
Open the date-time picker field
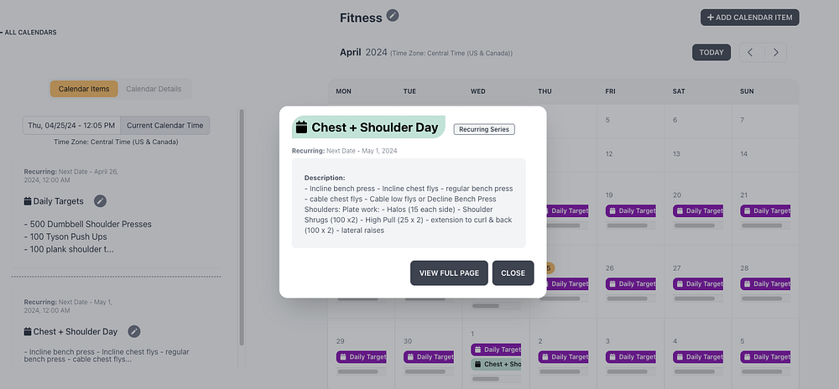(x=71, y=125)
